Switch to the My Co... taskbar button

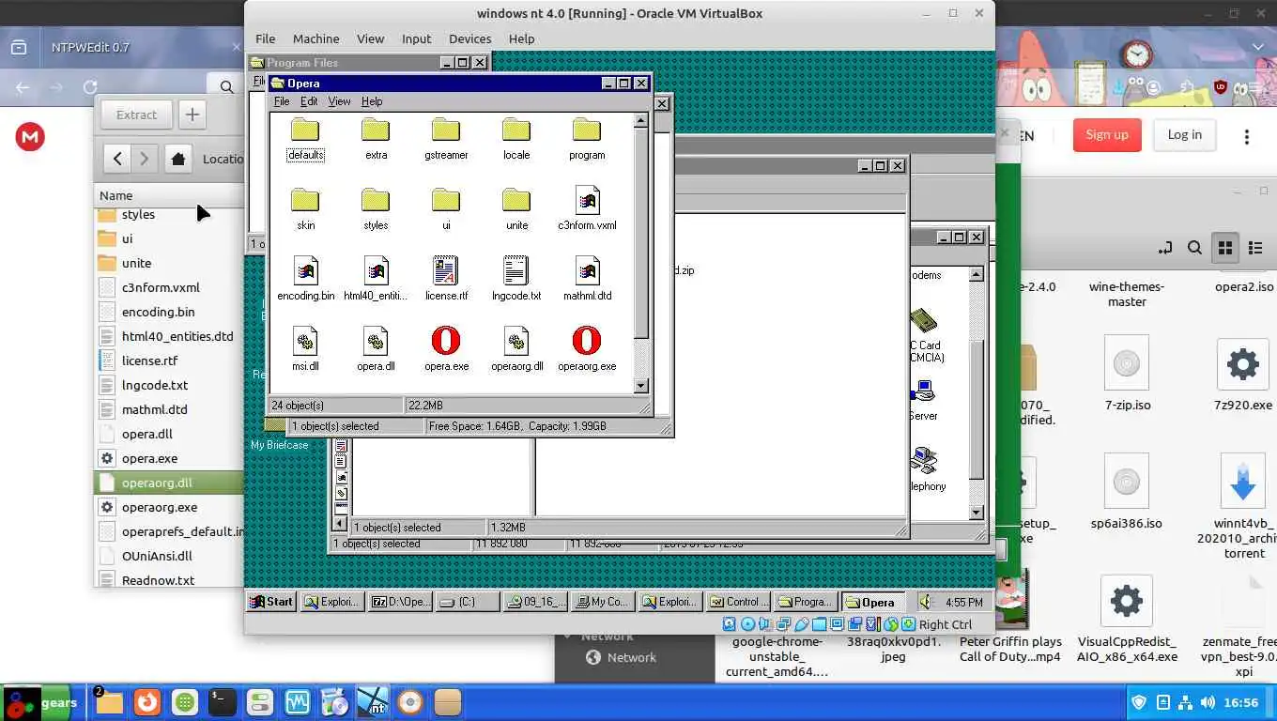click(602, 602)
